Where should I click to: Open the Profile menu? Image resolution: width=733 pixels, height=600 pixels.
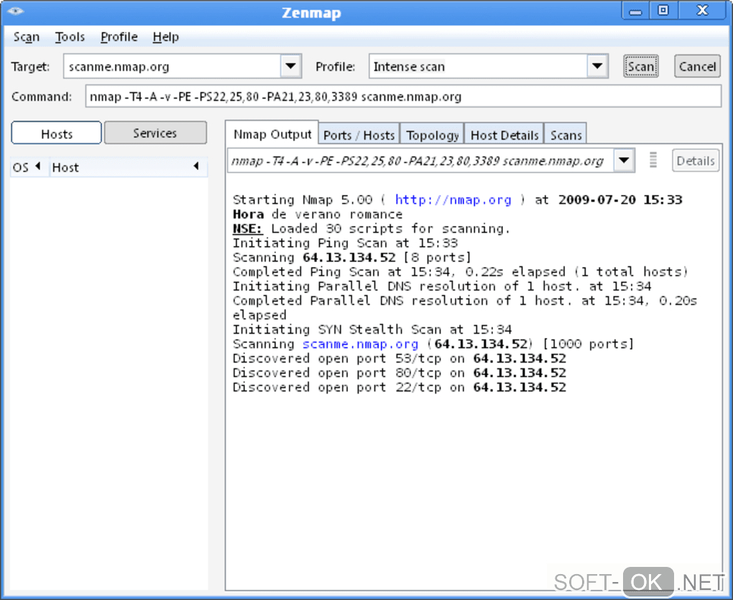(x=119, y=37)
